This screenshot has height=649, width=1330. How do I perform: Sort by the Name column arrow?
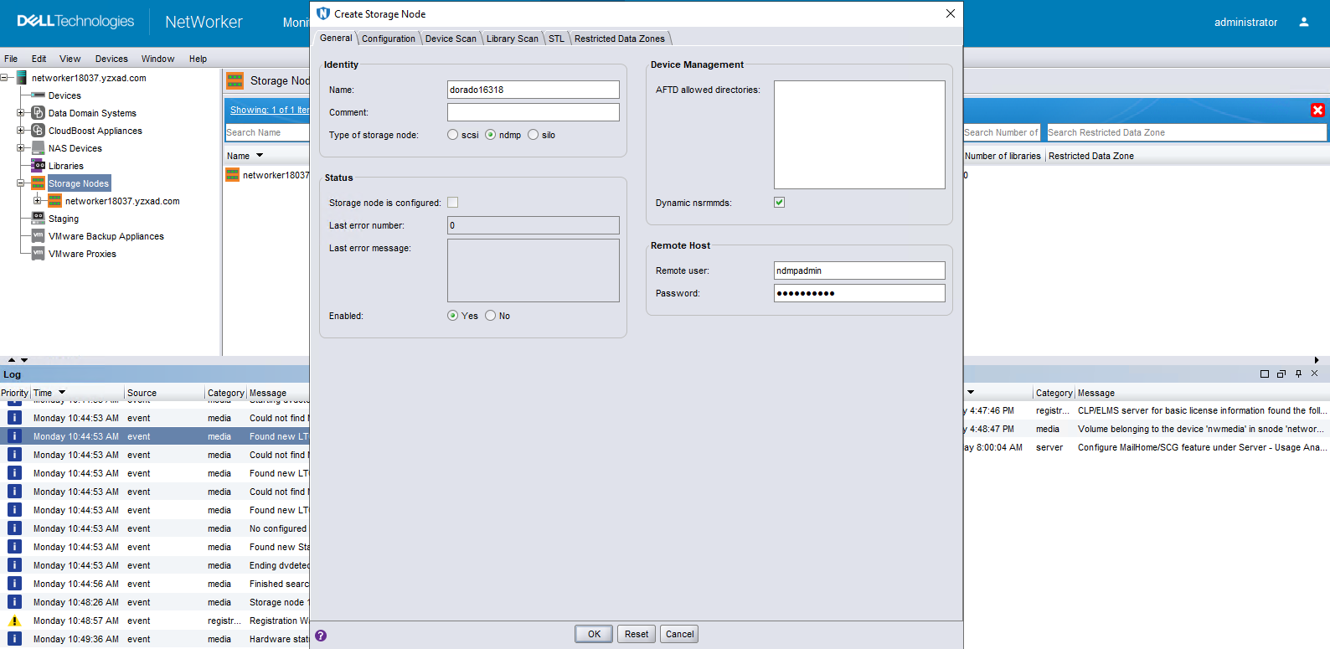pyautogui.click(x=260, y=156)
